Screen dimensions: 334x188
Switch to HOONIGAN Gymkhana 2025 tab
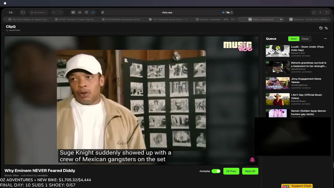click(x=122, y=19)
